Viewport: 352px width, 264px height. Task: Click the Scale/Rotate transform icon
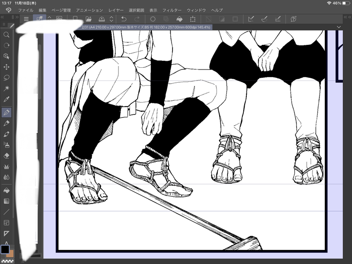(193, 19)
